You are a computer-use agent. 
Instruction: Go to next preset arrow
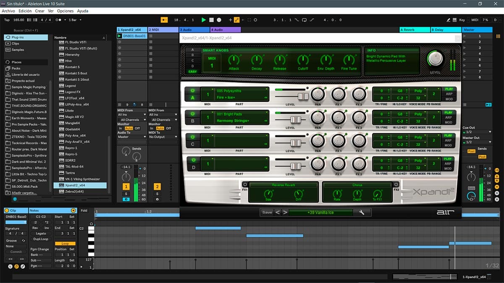[285, 212]
